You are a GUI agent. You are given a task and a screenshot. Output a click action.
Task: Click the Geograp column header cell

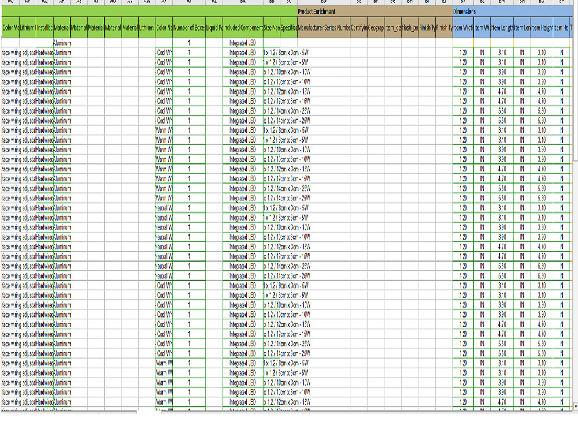(376, 27)
